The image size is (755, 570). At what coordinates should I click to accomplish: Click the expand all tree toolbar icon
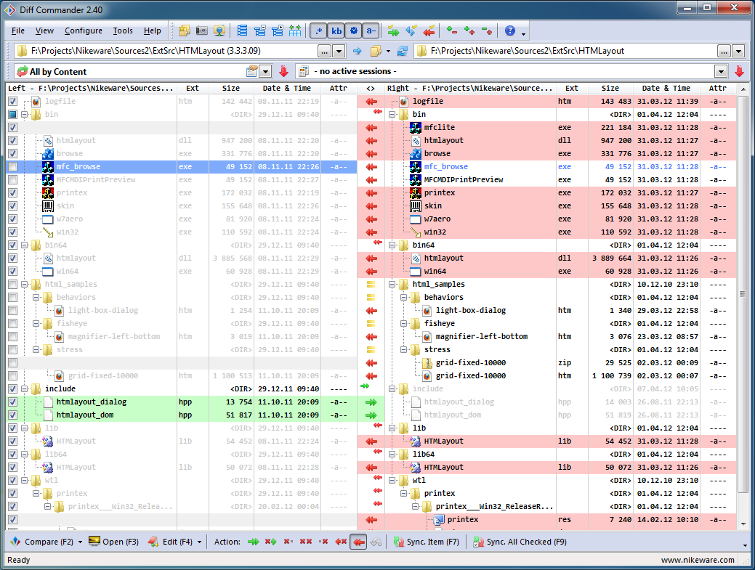tap(278, 30)
